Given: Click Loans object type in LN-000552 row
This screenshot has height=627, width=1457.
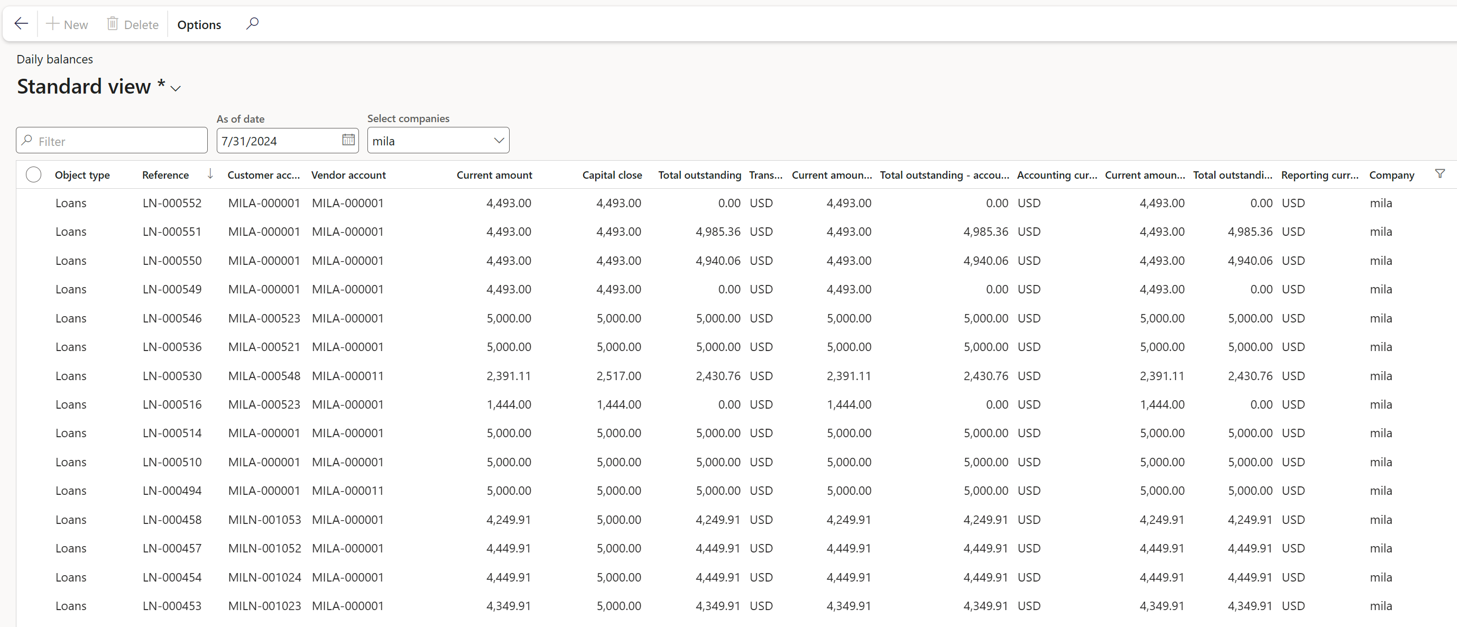Looking at the screenshot, I should [x=71, y=203].
